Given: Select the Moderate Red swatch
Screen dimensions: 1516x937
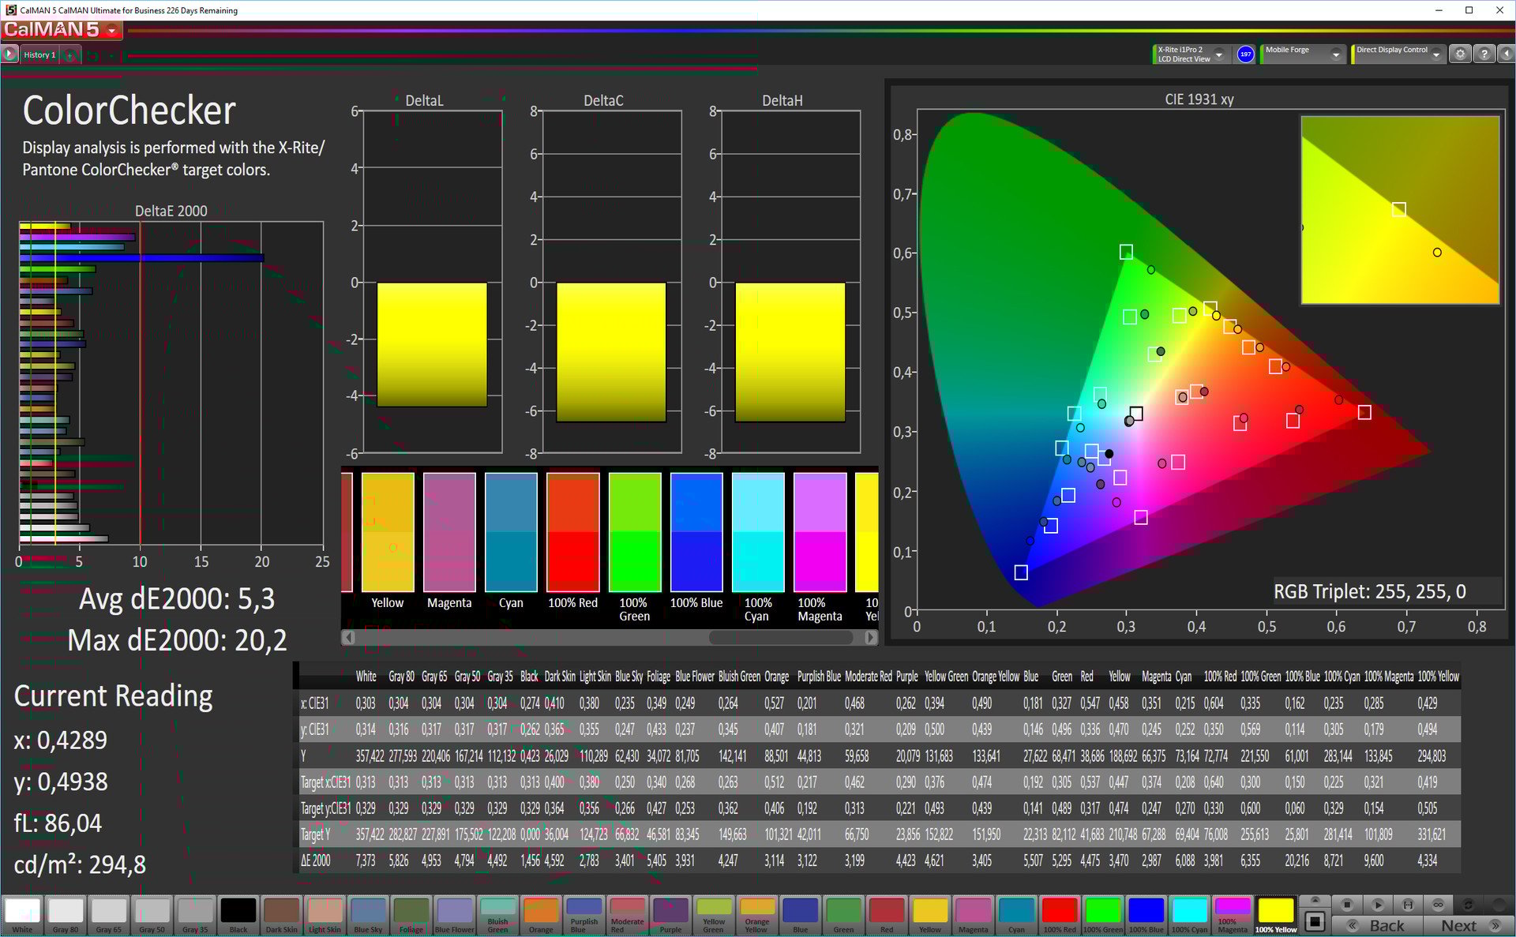Looking at the screenshot, I should 628,916.
